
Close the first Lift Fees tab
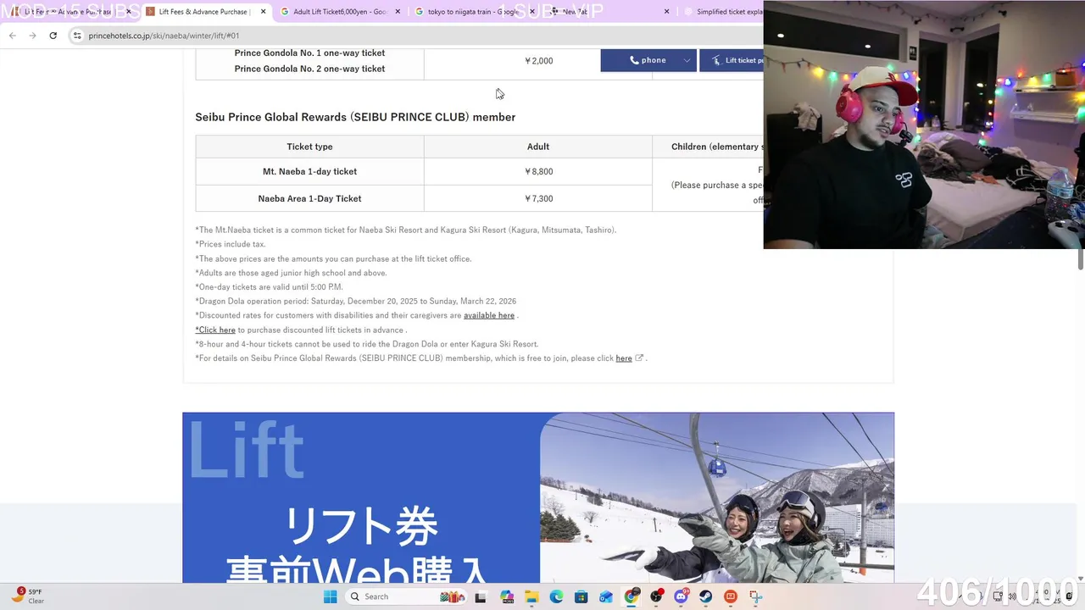coord(128,12)
